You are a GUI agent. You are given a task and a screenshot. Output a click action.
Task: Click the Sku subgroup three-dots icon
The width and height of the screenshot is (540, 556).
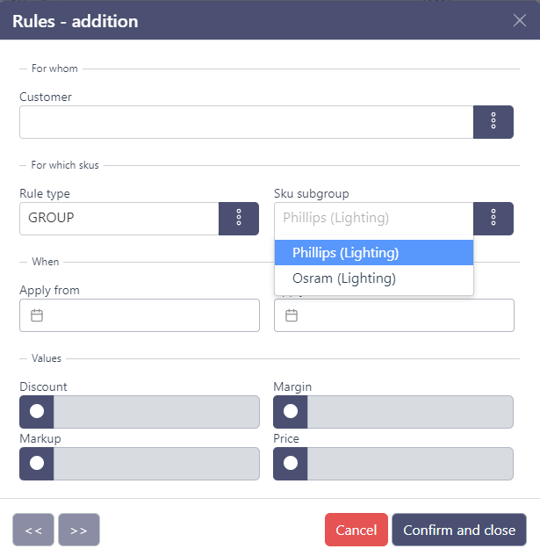tap(493, 219)
